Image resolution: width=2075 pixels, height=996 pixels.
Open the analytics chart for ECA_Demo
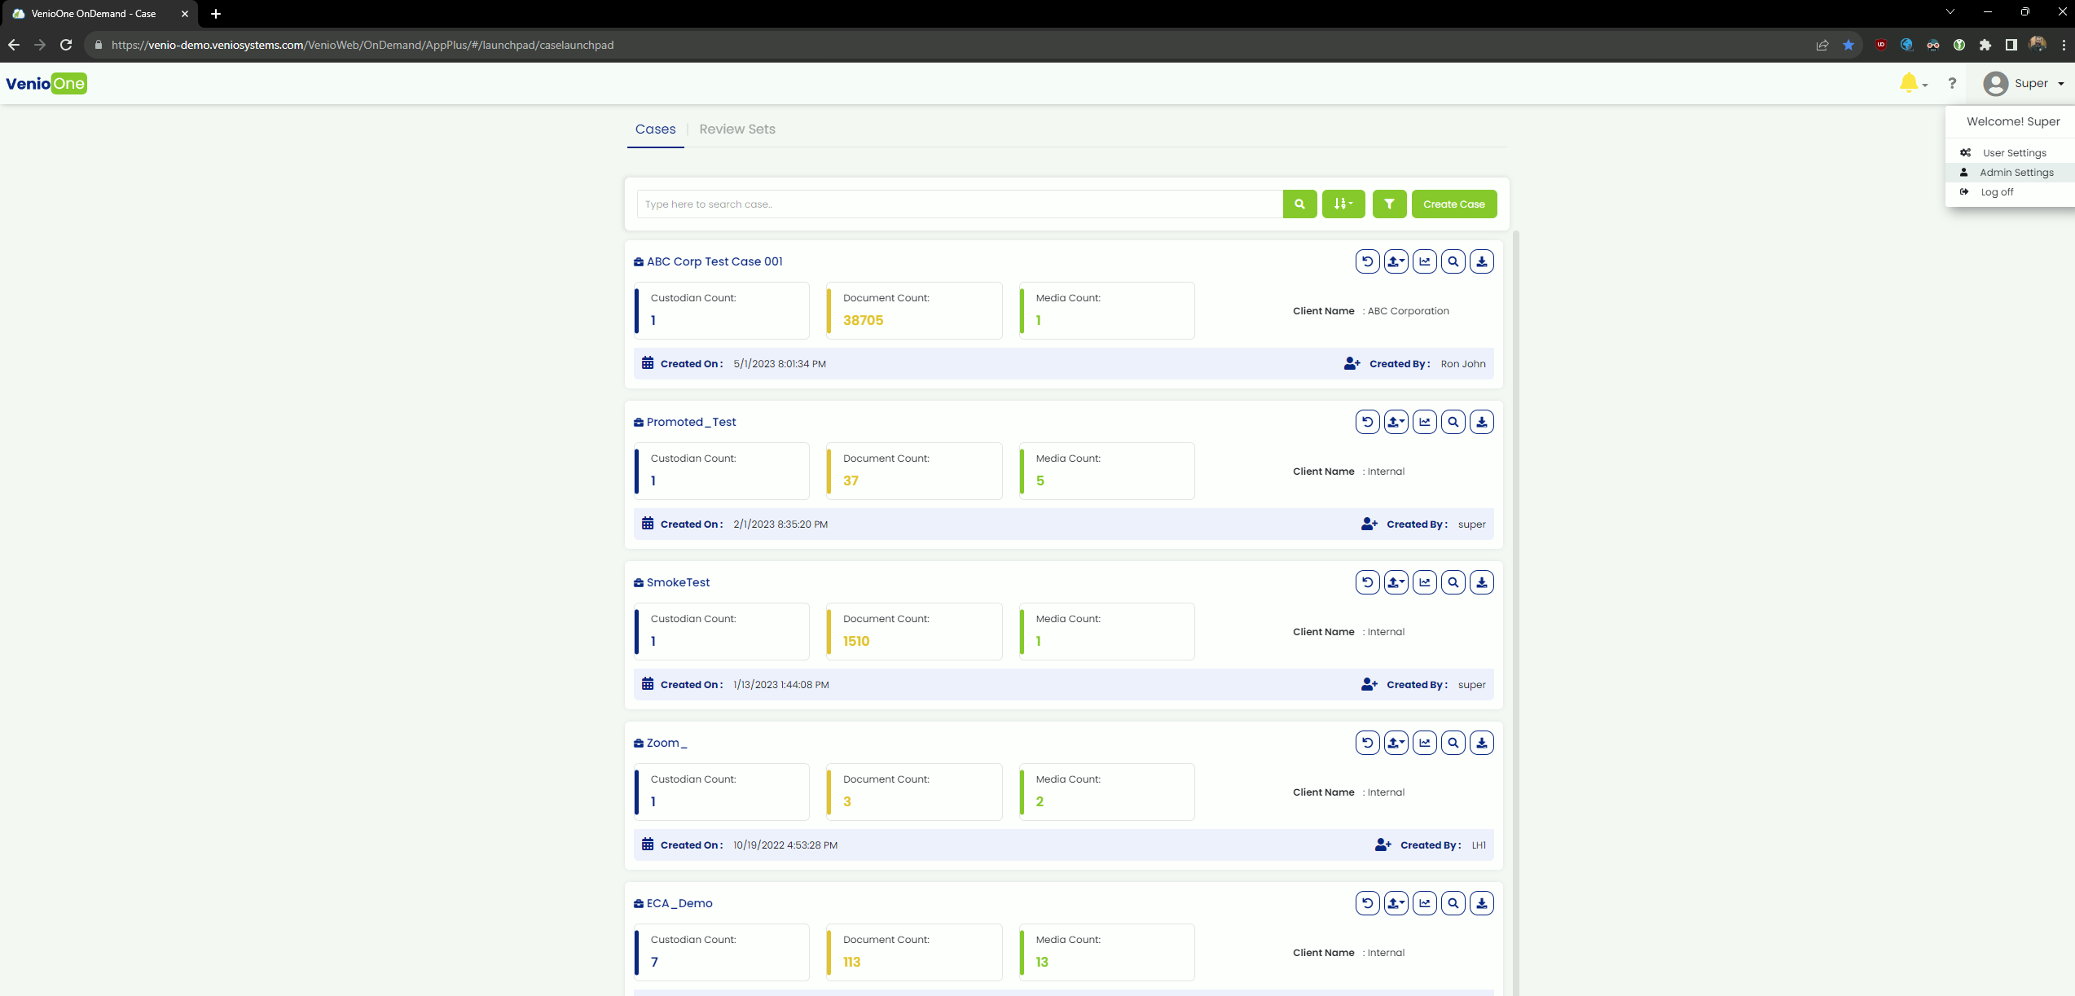(x=1424, y=903)
